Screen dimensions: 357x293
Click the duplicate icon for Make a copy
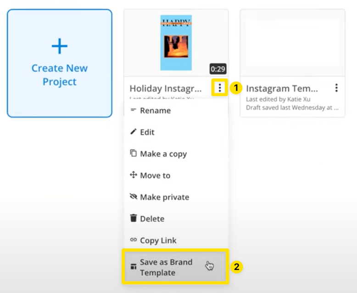point(134,153)
